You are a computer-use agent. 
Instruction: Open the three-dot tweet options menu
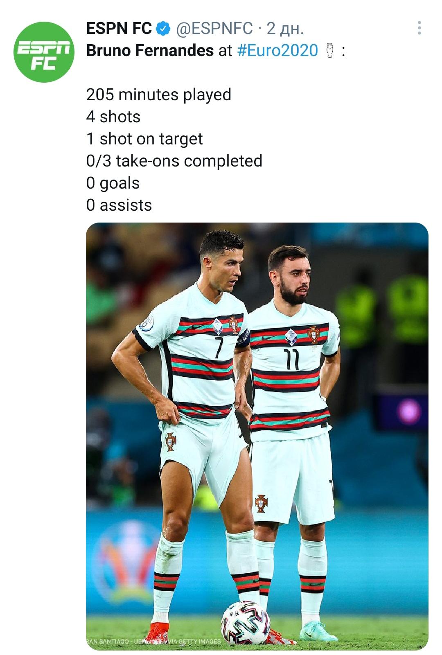coord(419,28)
